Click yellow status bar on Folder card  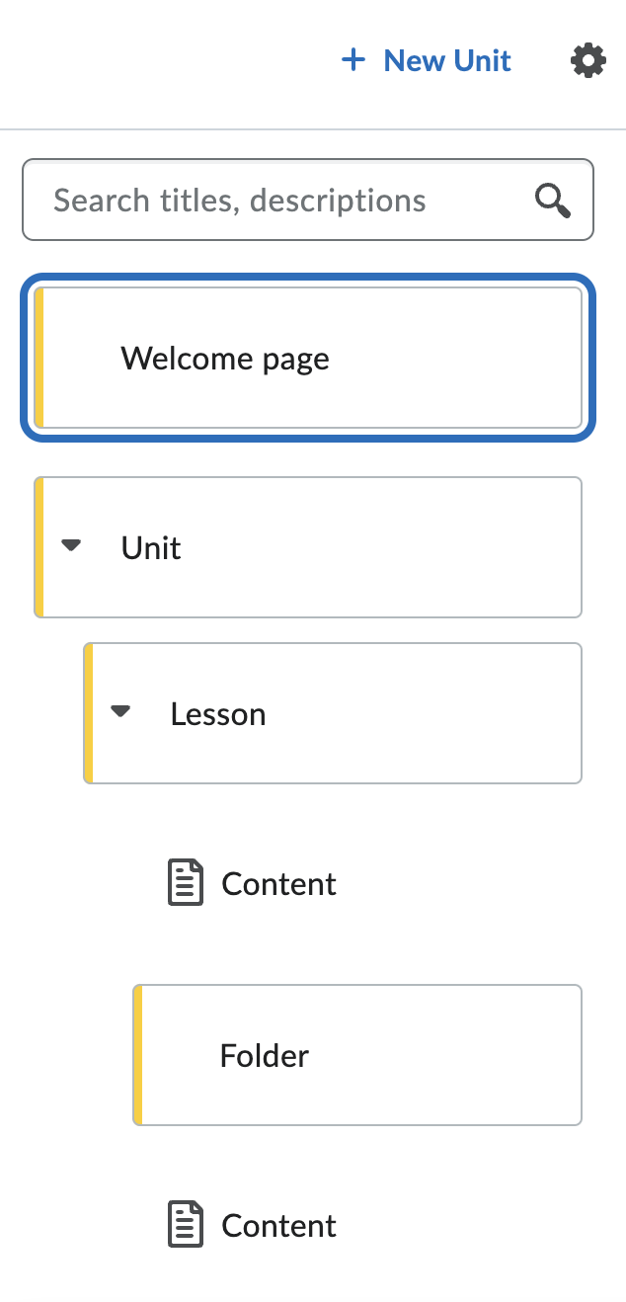pos(138,1055)
